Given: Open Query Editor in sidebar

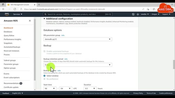Looking at the screenshot, I should pos(9,36).
